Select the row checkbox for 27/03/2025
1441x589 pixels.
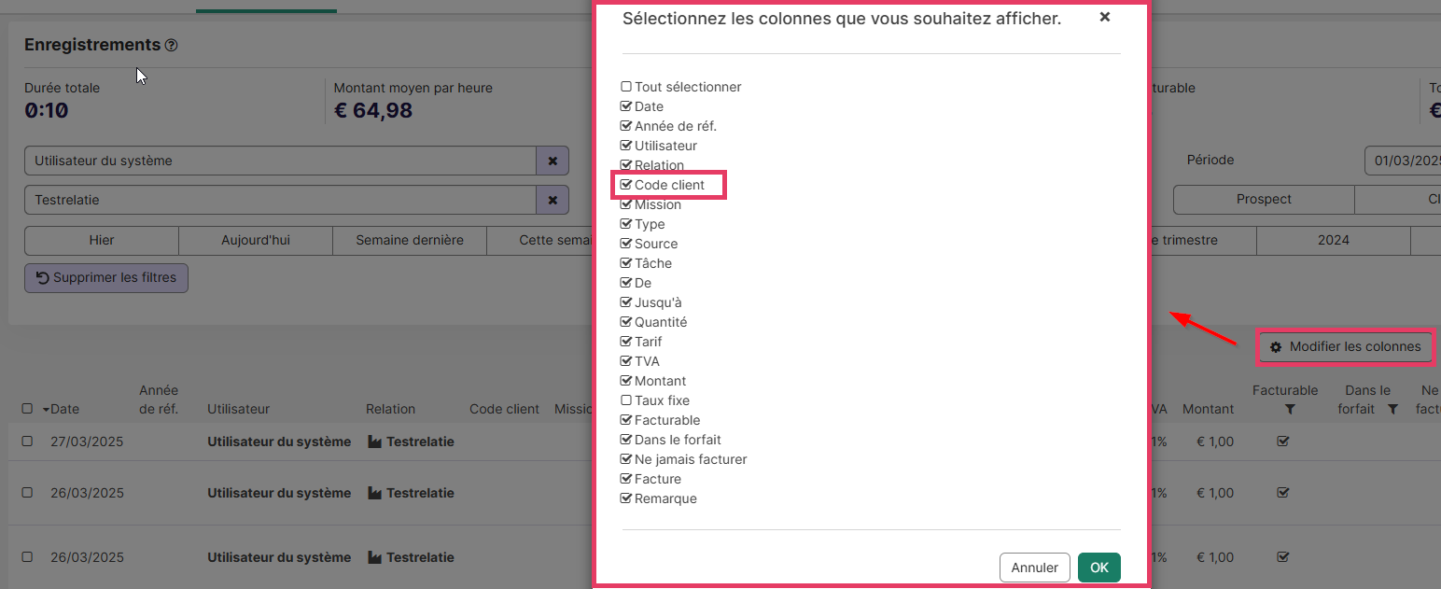(27, 442)
